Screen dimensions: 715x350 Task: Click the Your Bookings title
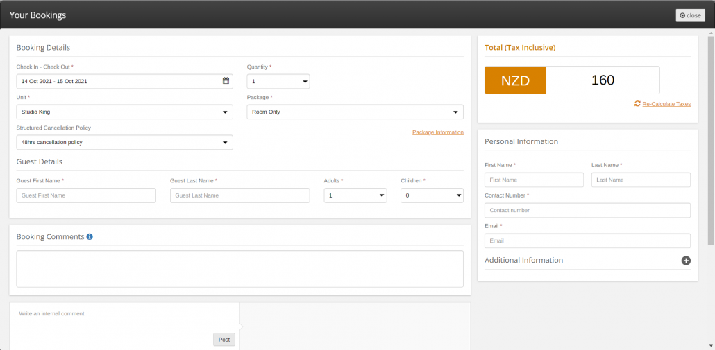(38, 15)
